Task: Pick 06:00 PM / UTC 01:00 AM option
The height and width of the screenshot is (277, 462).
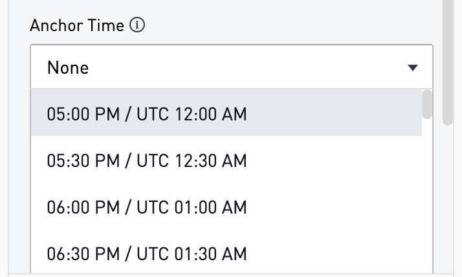Action: (x=226, y=207)
